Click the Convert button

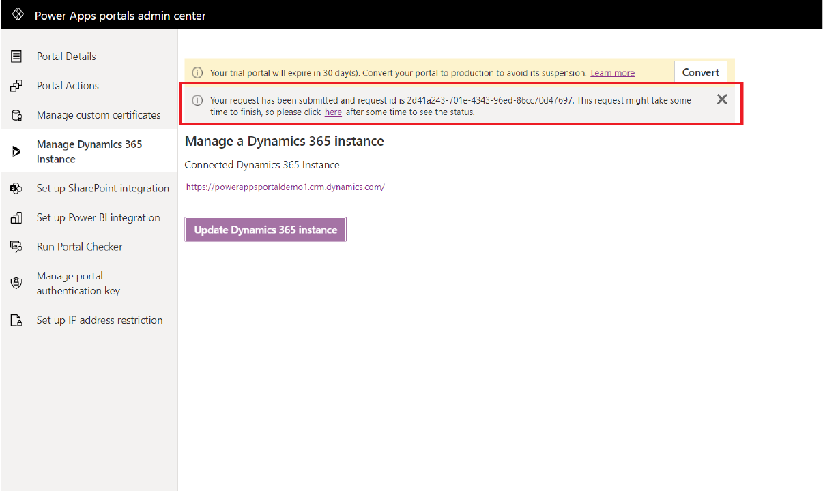point(701,72)
